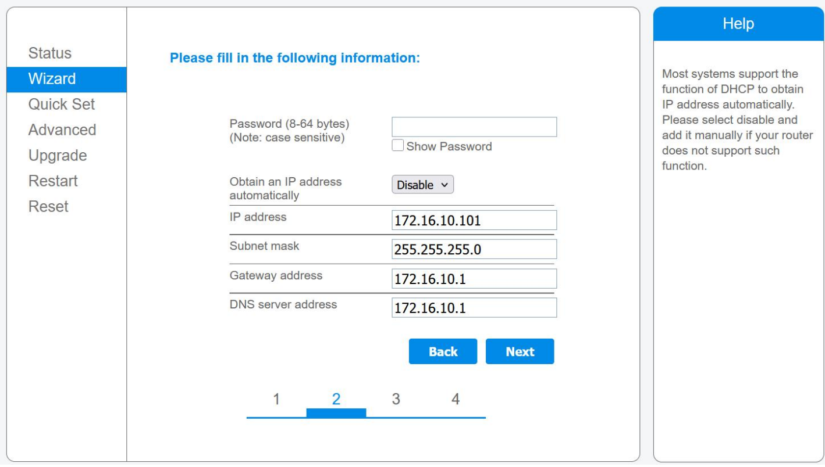Click Next to continue the wizard
The height and width of the screenshot is (467, 825).
[520, 351]
